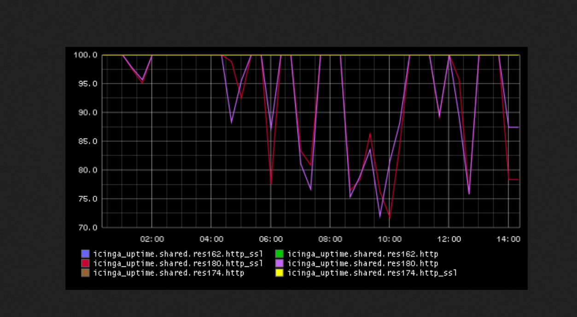The width and height of the screenshot is (577, 317).
Task: Select the icinga_uptime.shared.res180.http legend label
Action: click(362, 263)
